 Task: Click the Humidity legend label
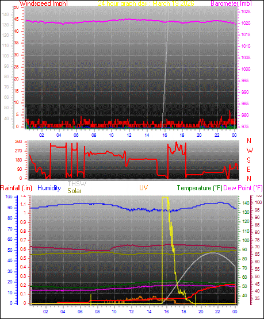[49, 188]
